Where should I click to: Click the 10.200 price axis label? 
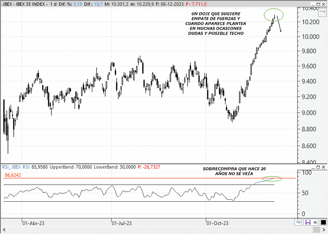pos(311,22)
